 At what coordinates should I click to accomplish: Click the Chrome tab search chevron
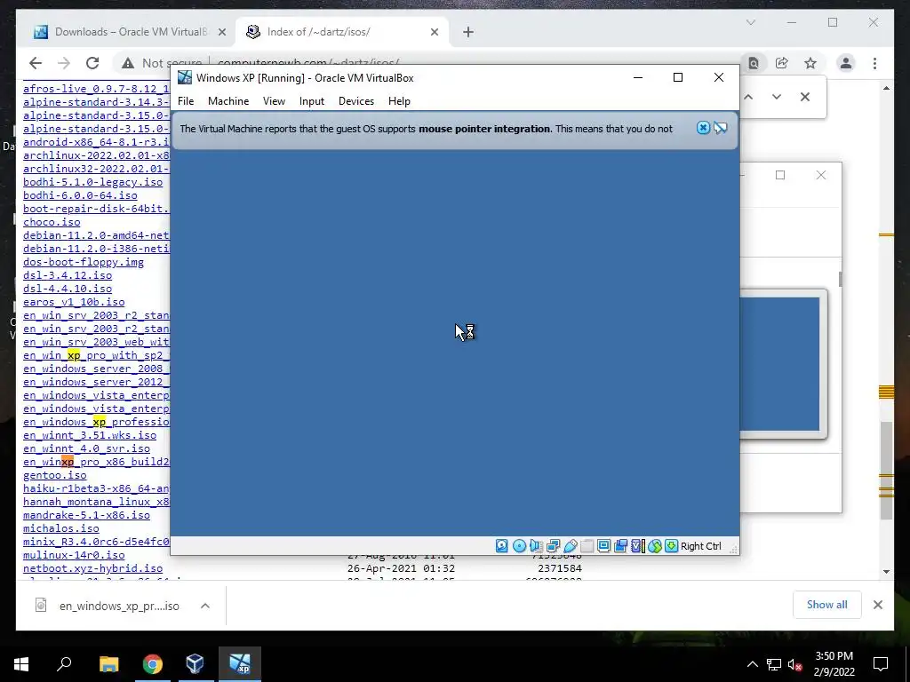750,22
